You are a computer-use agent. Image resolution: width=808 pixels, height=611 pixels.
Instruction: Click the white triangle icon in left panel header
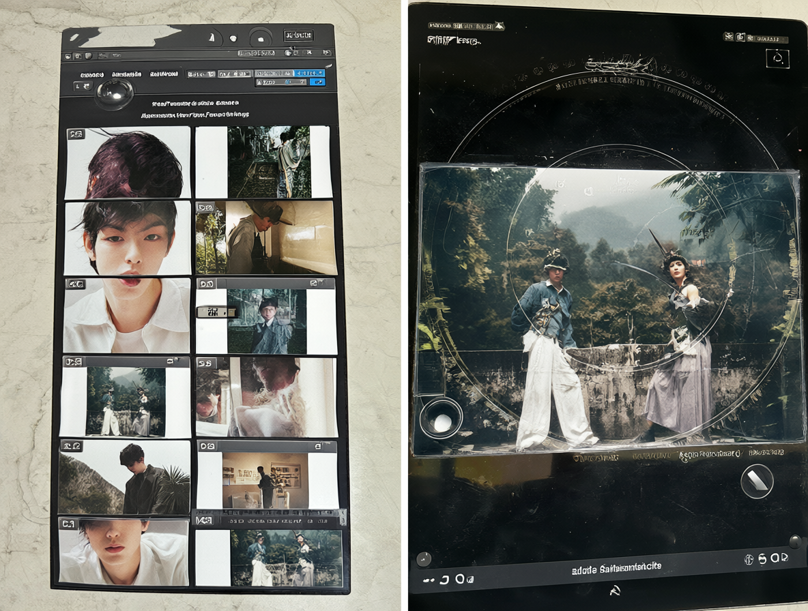[212, 38]
